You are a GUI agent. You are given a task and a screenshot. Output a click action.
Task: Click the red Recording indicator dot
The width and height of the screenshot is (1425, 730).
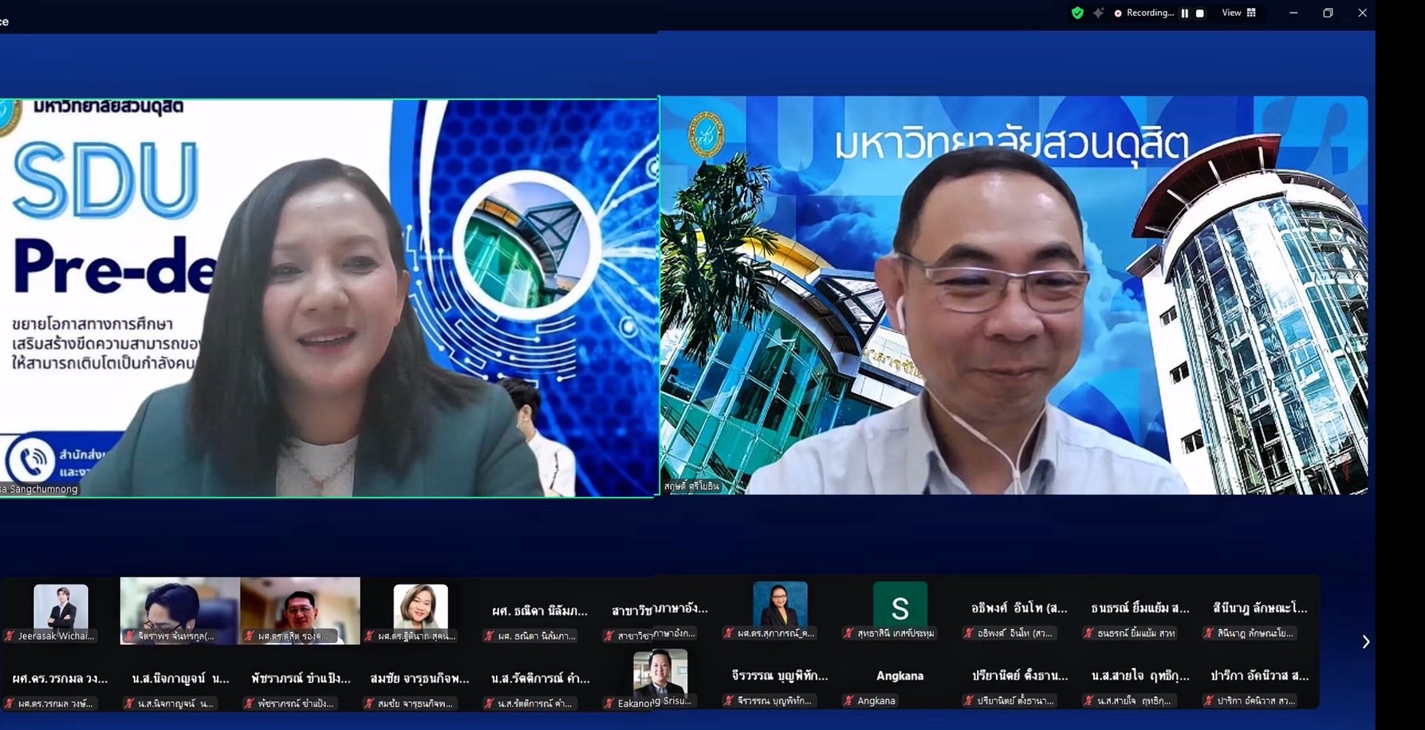tap(1118, 14)
